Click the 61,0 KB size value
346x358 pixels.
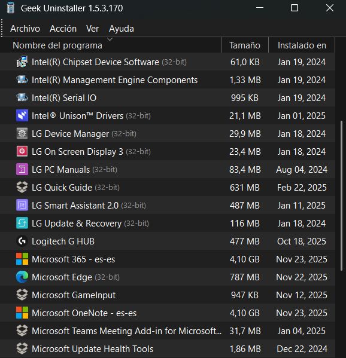pos(245,62)
